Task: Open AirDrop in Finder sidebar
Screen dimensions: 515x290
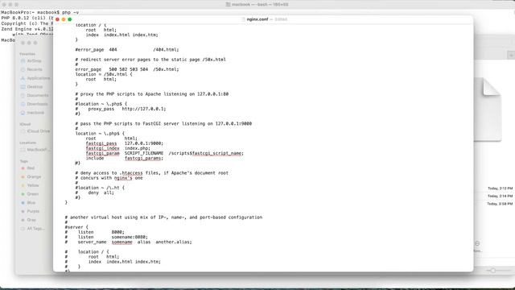Action: pos(31,61)
